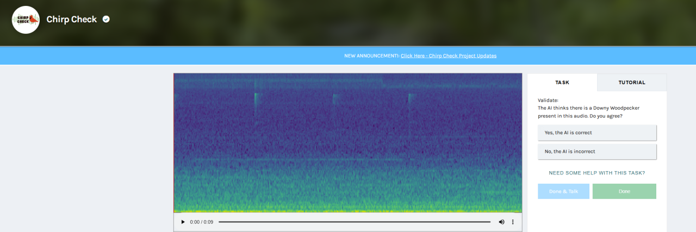Click the spectrogram image of the audio
This screenshot has width=696, height=232.
348,143
